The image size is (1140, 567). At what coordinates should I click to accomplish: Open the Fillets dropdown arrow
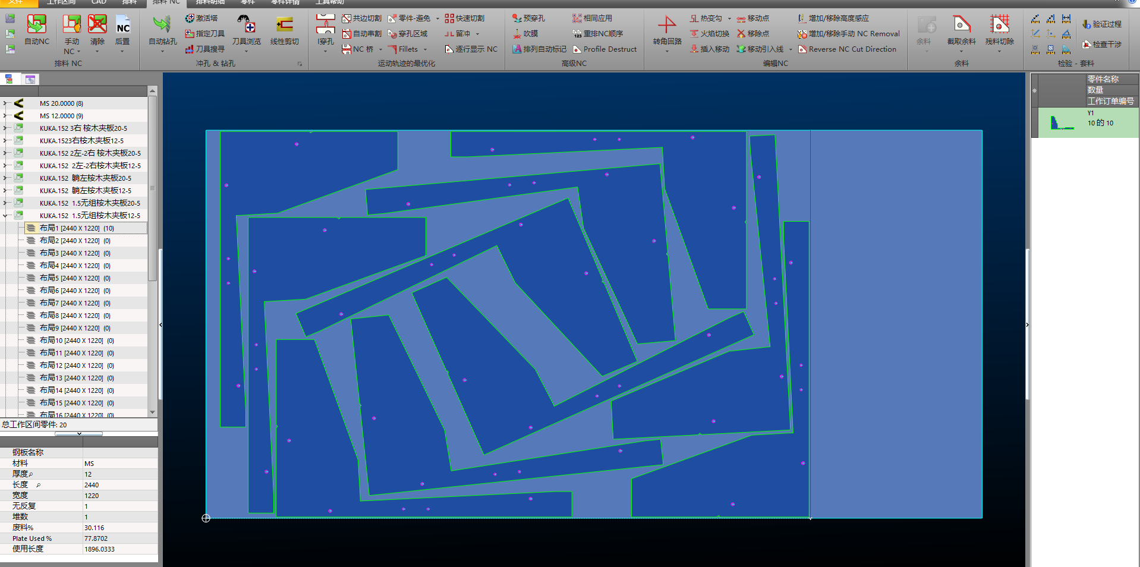[x=425, y=49]
